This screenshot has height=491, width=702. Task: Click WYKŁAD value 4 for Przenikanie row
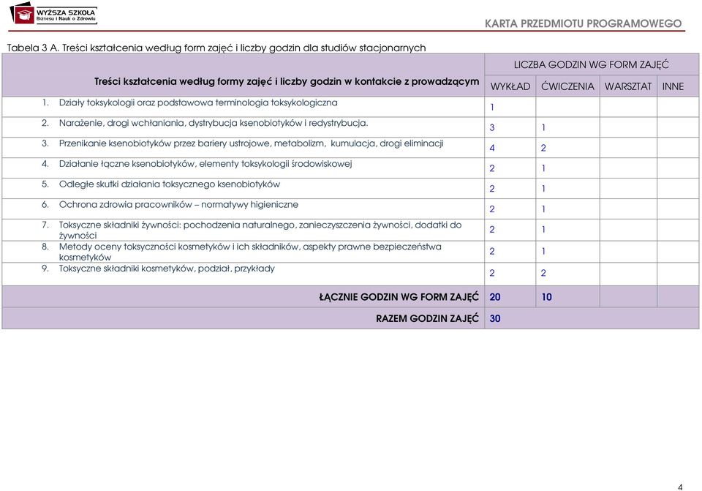pyautogui.click(x=492, y=148)
